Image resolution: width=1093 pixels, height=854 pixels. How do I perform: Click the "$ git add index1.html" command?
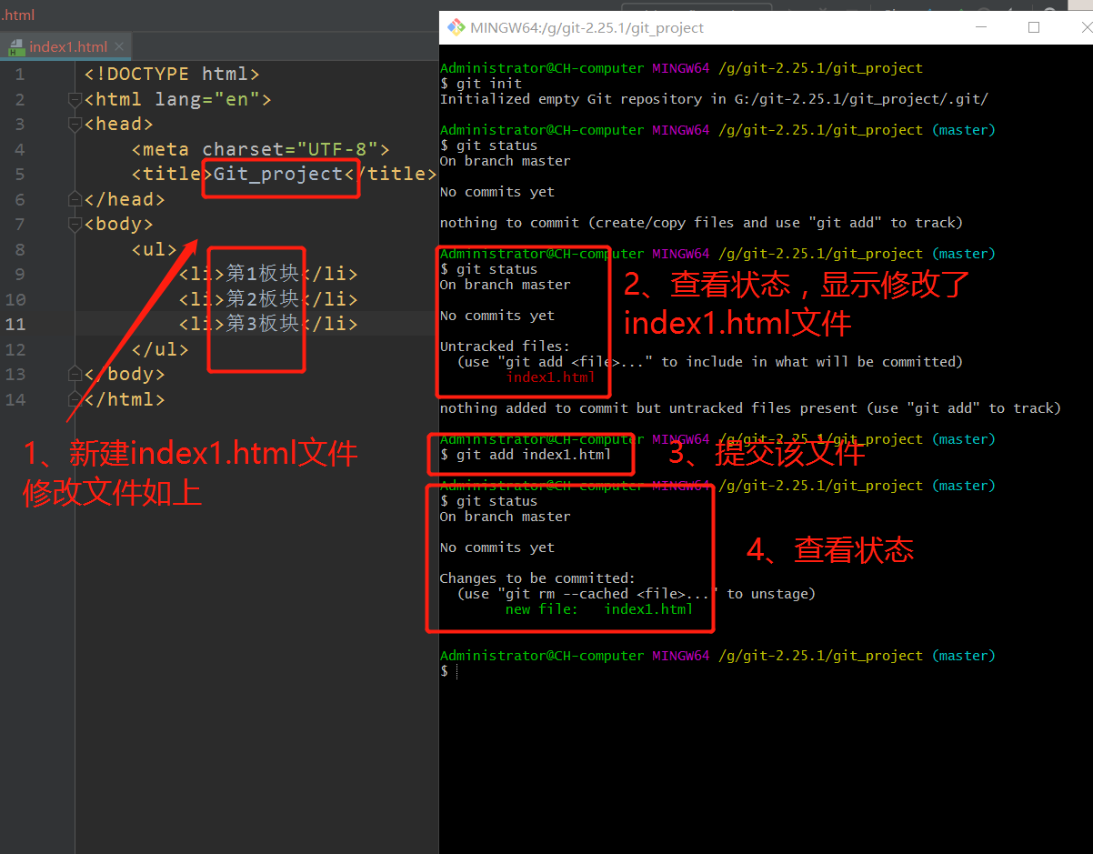pos(526,455)
